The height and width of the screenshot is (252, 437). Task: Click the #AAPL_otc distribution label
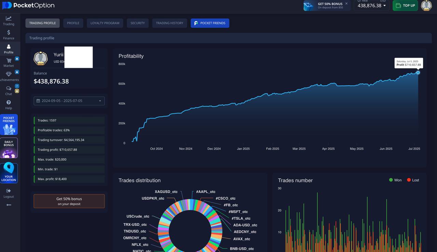[x=206, y=192]
